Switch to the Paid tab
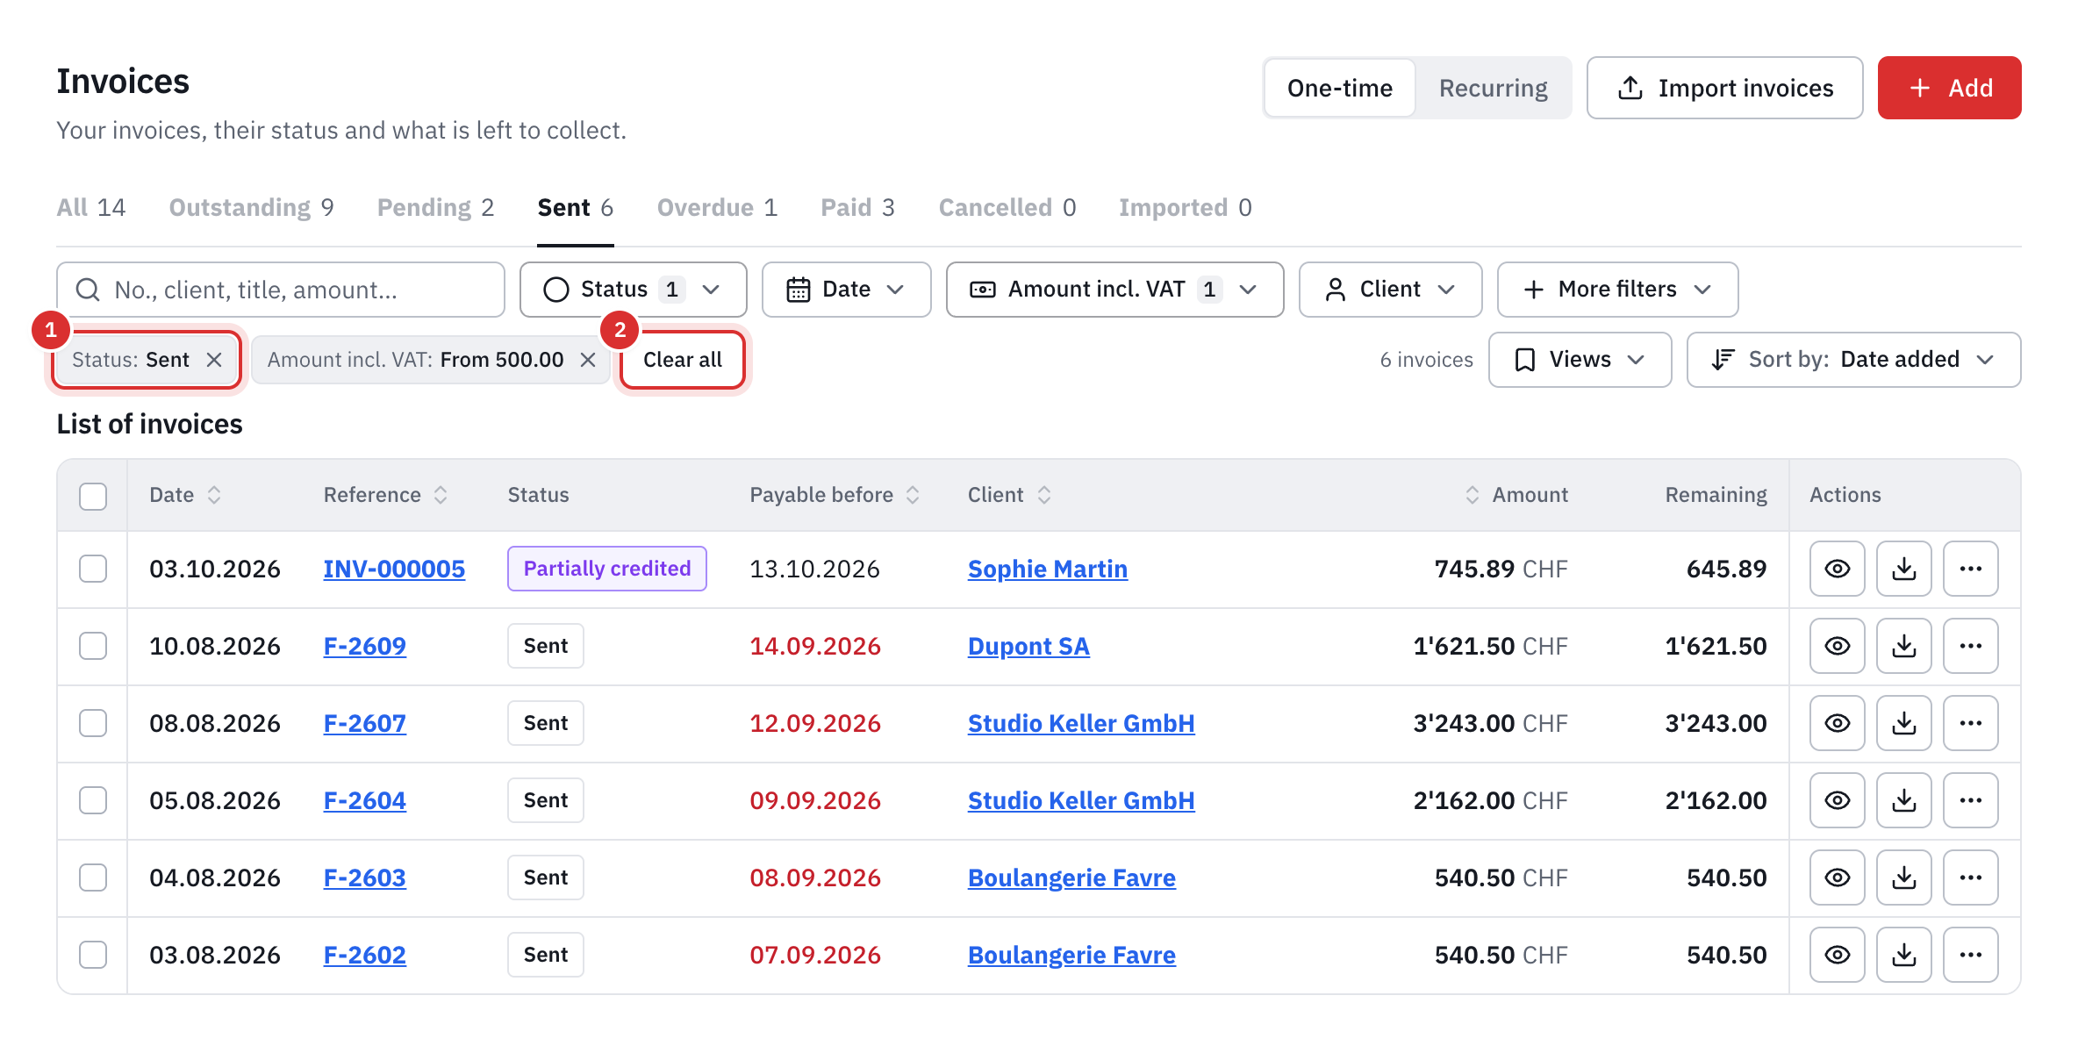 tap(857, 208)
